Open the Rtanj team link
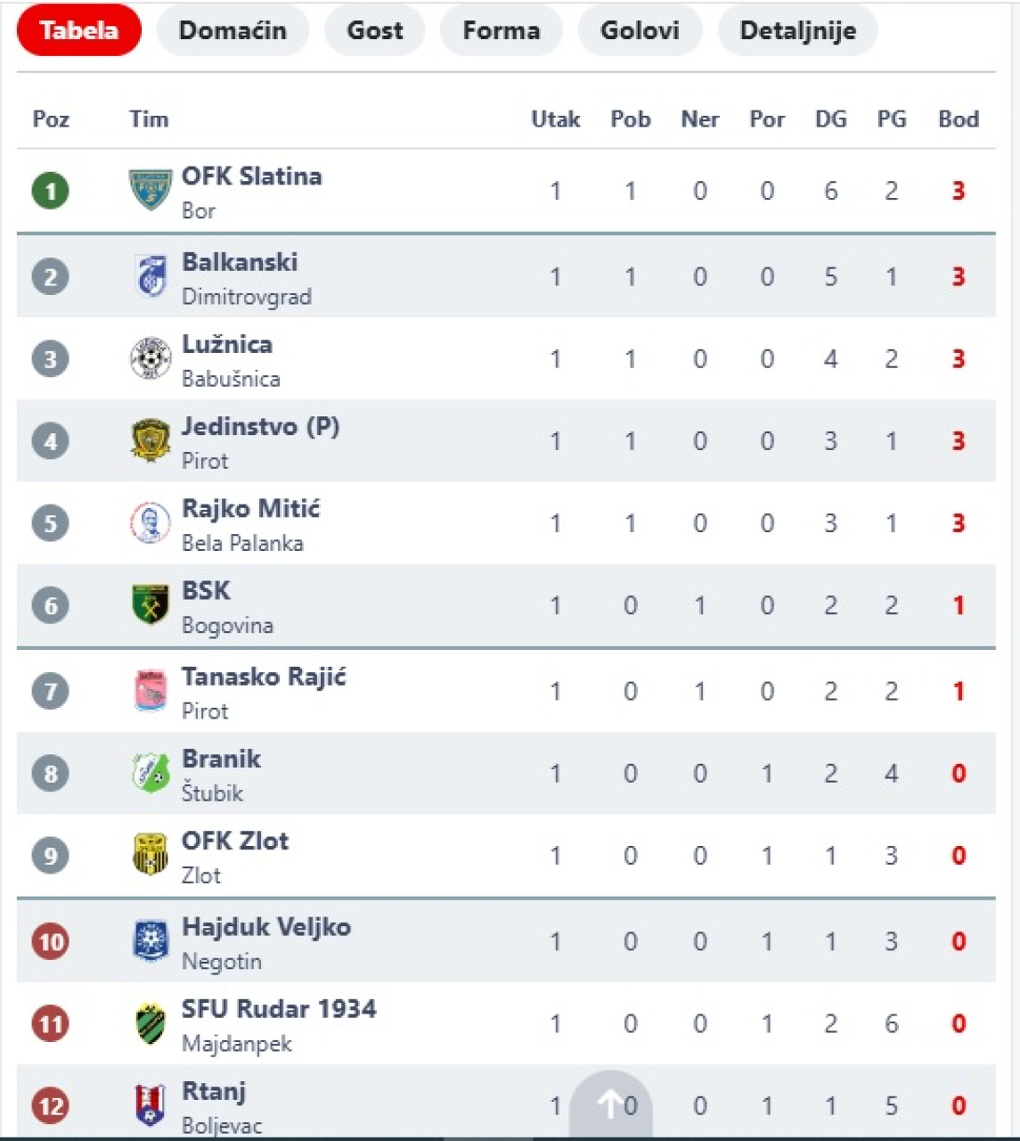The width and height of the screenshot is (1020, 1141). coord(214,1092)
